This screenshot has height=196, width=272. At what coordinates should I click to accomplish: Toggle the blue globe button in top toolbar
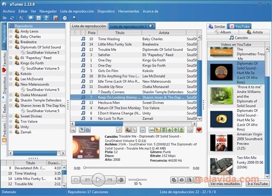tap(46, 18)
